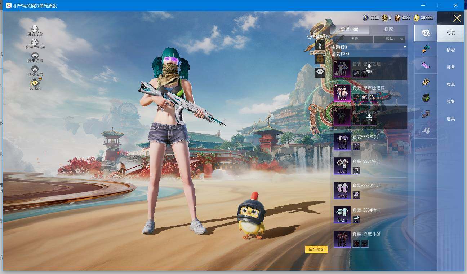The height and width of the screenshot is (274, 467).
Task: Open the 时装 fashion tab
Action: [451, 33]
